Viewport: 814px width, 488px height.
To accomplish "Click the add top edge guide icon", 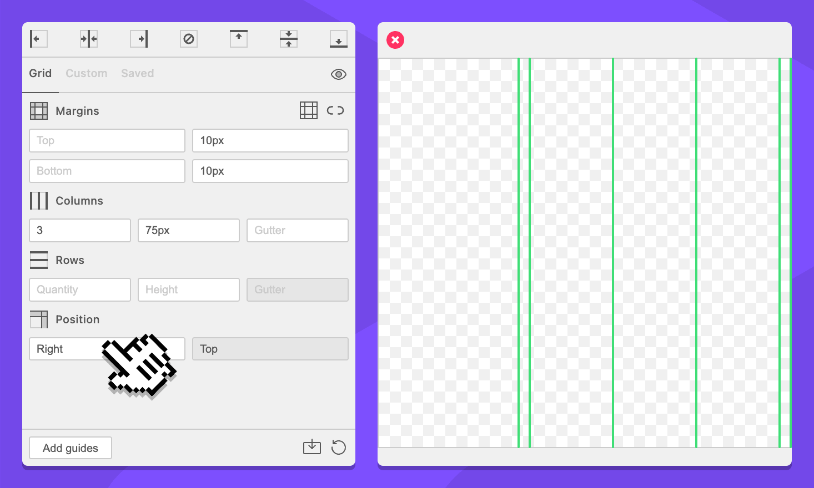I will tap(239, 39).
